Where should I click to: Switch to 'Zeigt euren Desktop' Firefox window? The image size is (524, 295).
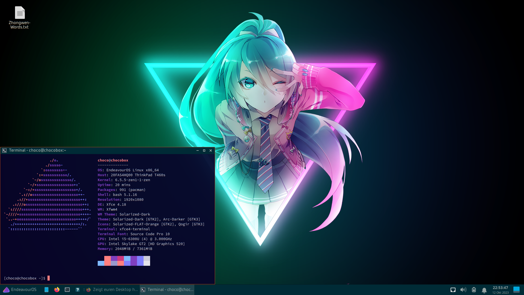112,290
